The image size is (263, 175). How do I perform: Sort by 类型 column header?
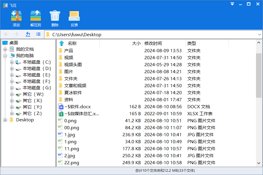[x=191, y=43]
